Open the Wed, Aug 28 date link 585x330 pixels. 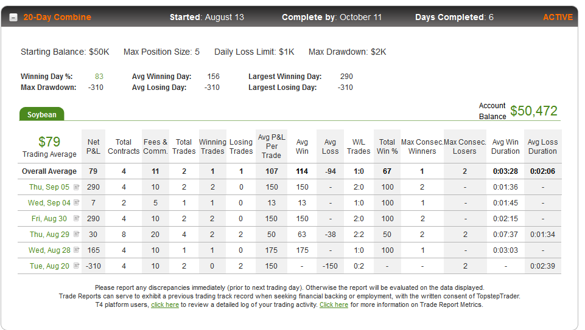(50, 250)
